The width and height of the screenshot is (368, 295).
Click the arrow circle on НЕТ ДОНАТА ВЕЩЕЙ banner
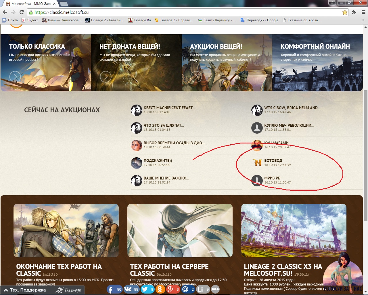[x=106, y=77]
